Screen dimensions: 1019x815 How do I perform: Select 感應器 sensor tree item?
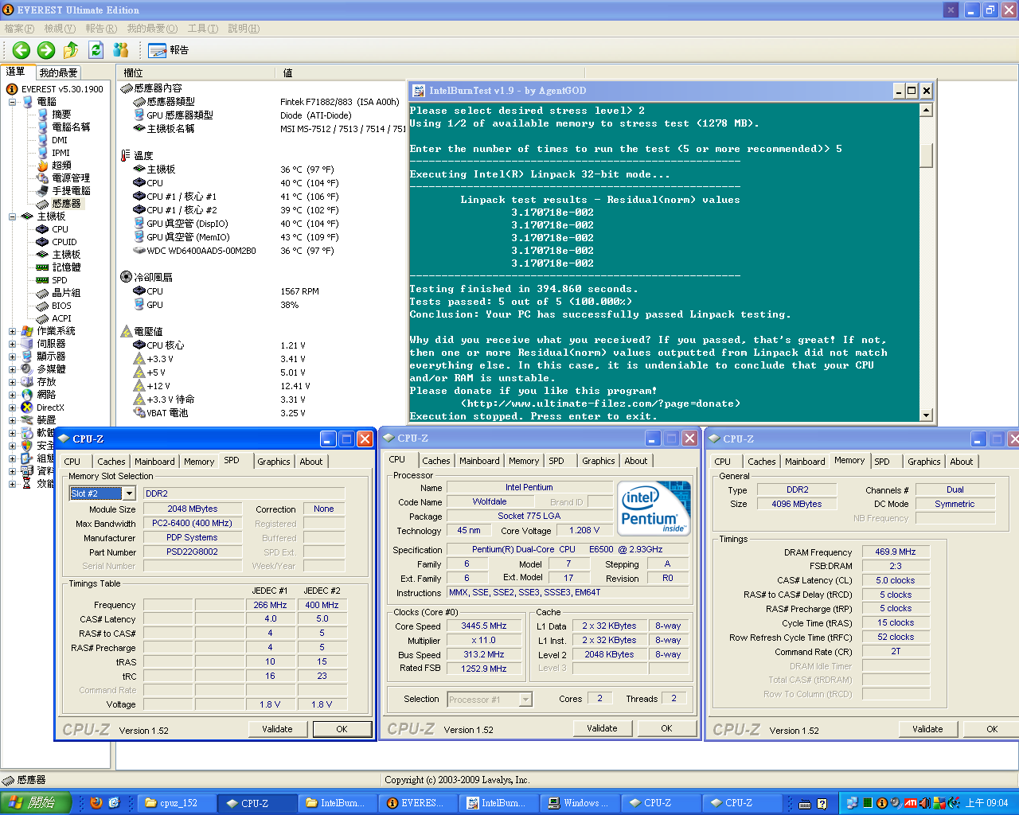[66, 204]
